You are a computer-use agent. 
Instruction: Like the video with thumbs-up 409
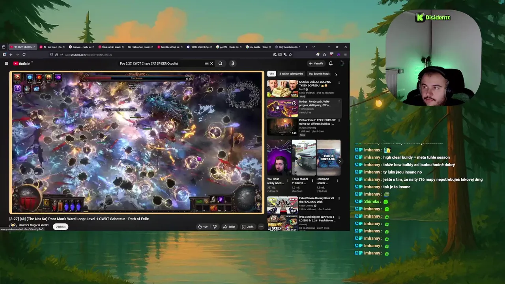pos(203,227)
